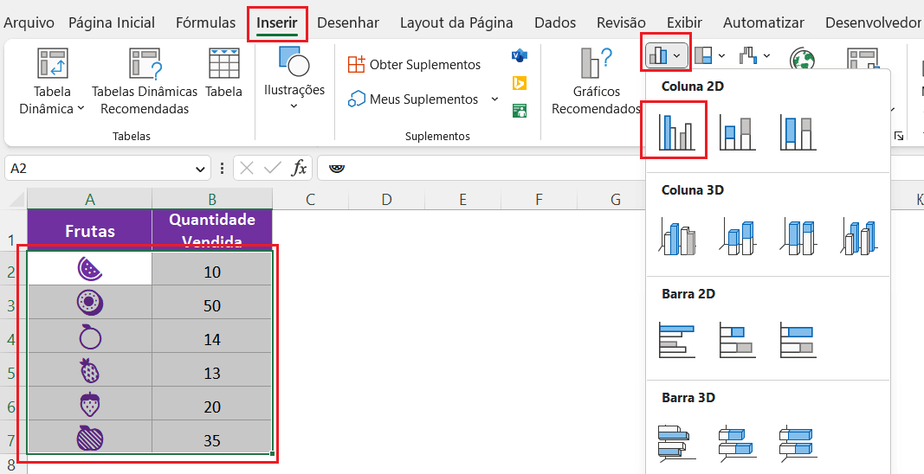Open Gráficos Recomendados
Screen dimensions: 924x474
596,82
